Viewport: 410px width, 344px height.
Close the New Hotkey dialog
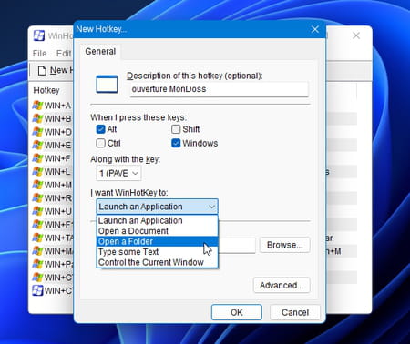tap(315, 29)
